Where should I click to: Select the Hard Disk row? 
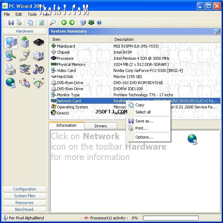[135, 77]
